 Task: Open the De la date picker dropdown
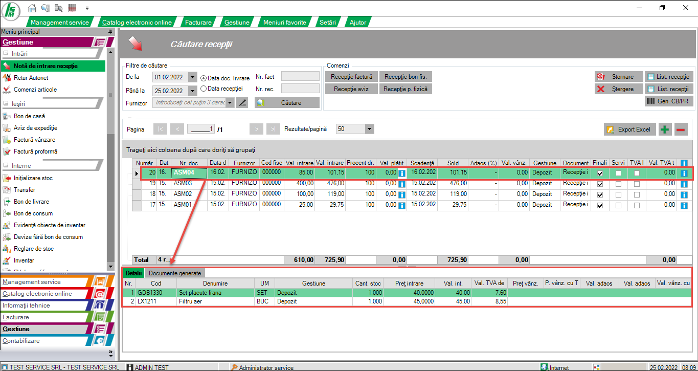(192, 77)
